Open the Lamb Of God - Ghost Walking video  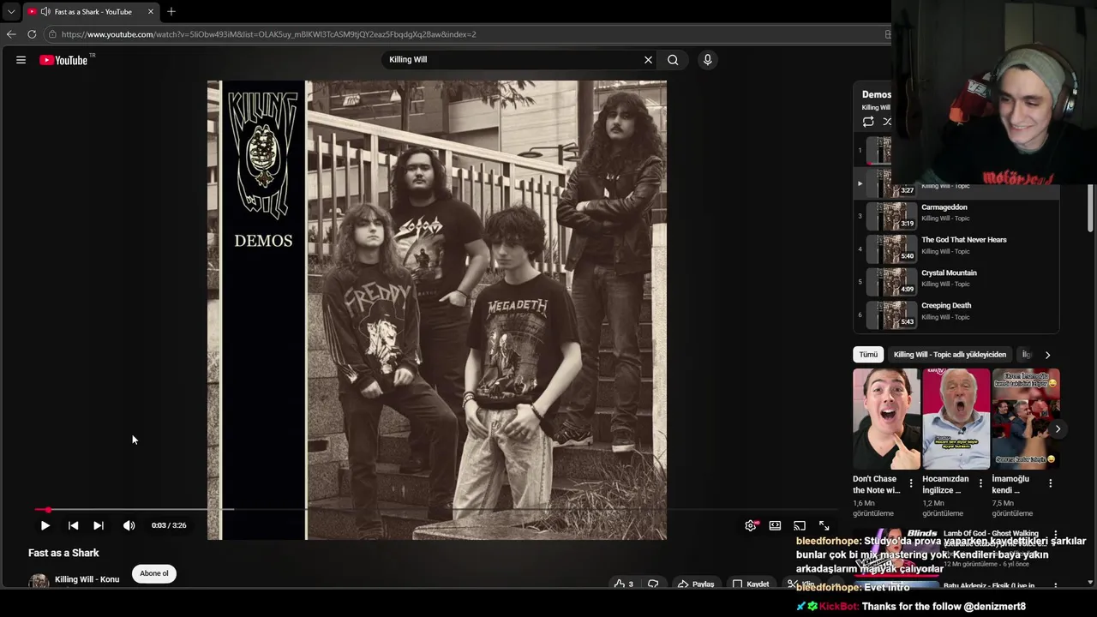[x=991, y=534]
